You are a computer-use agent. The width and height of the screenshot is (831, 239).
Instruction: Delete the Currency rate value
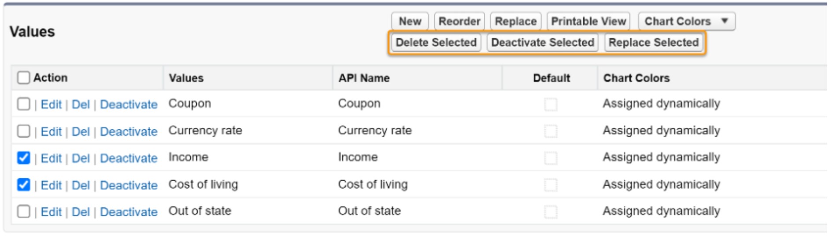(81, 131)
